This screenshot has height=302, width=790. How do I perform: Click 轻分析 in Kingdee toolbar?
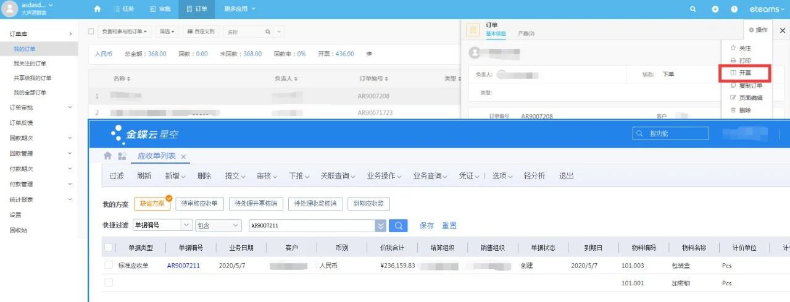[534, 176]
